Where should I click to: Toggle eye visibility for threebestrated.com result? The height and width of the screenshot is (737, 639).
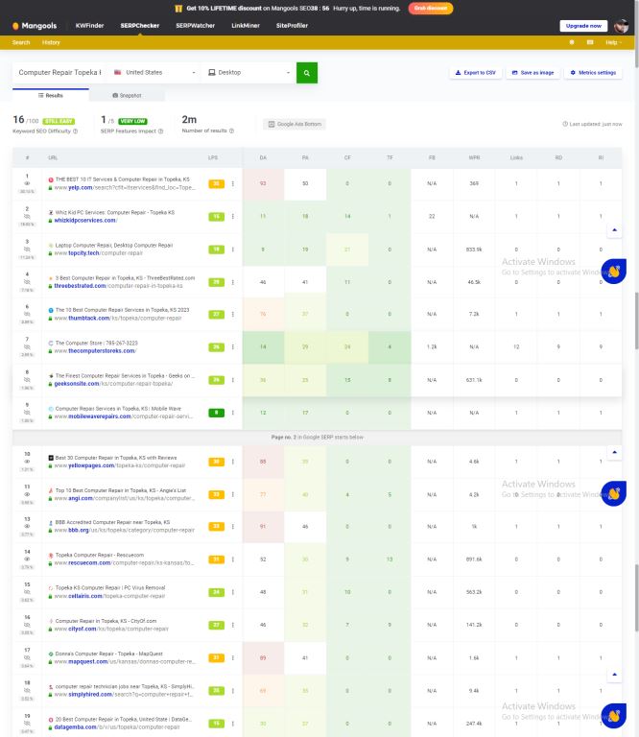27,282
